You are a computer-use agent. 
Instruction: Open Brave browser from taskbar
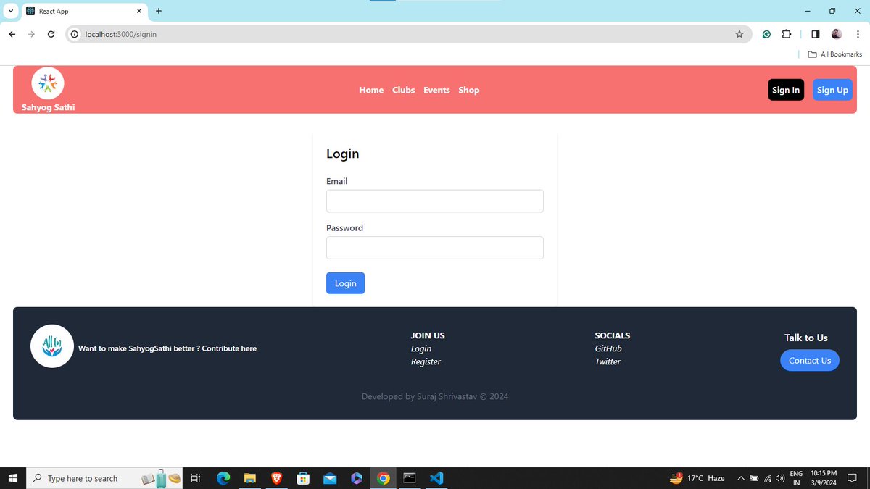276,478
